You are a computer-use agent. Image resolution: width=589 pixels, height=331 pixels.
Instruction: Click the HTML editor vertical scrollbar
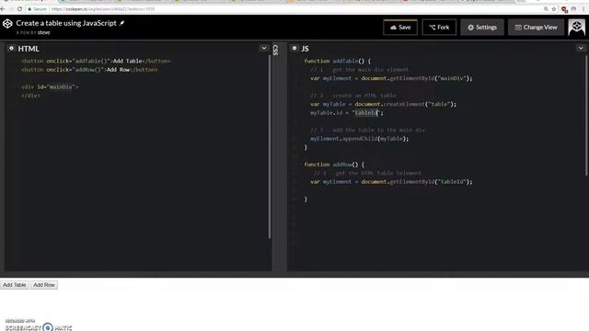270,146
